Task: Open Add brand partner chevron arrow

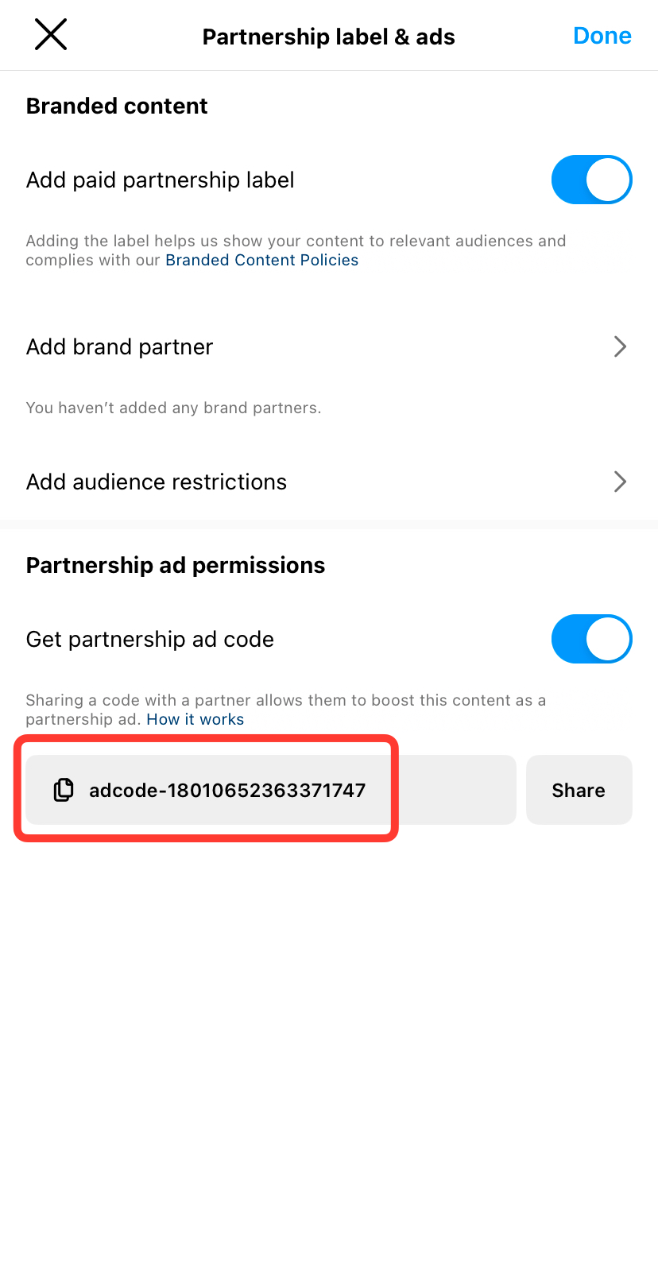Action: pos(620,346)
